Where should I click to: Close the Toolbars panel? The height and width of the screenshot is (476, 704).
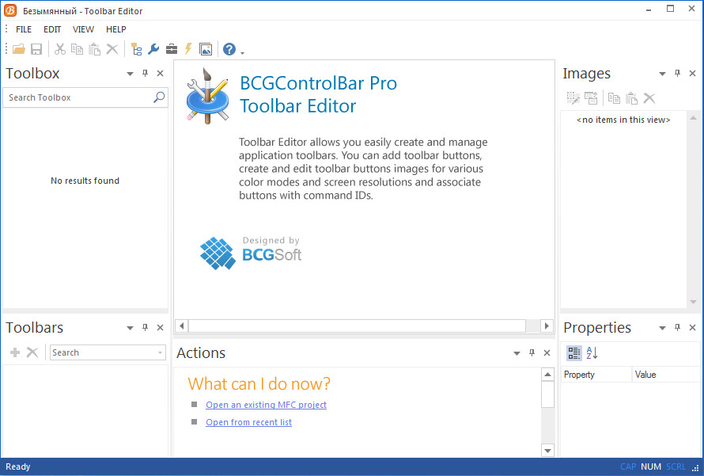point(161,328)
